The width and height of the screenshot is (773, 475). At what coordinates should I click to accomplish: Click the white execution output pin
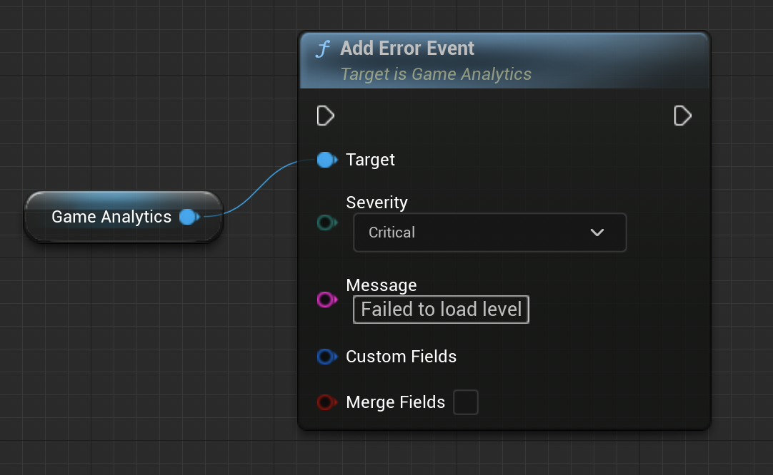coord(682,116)
